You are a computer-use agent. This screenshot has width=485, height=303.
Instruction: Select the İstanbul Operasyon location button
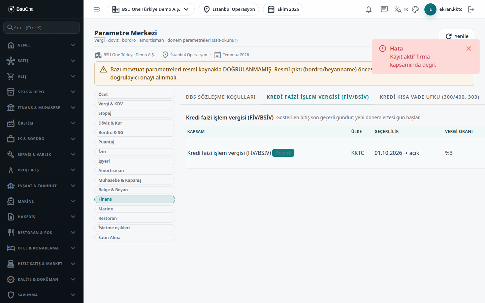[229, 9]
